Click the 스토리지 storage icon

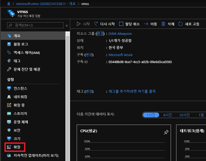click(9, 114)
